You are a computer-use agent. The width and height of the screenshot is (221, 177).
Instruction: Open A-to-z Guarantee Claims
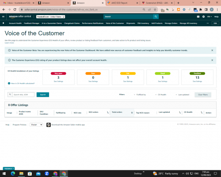tap(52, 23)
